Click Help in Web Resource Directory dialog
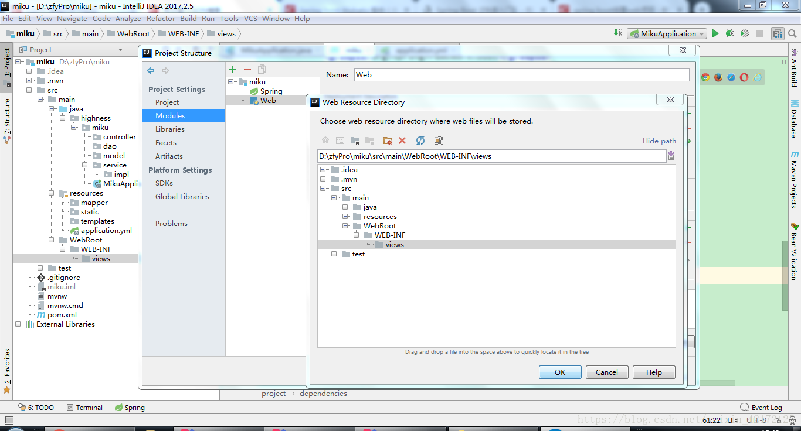The width and height of the screenshot is (801, 431). coord(654,372)
